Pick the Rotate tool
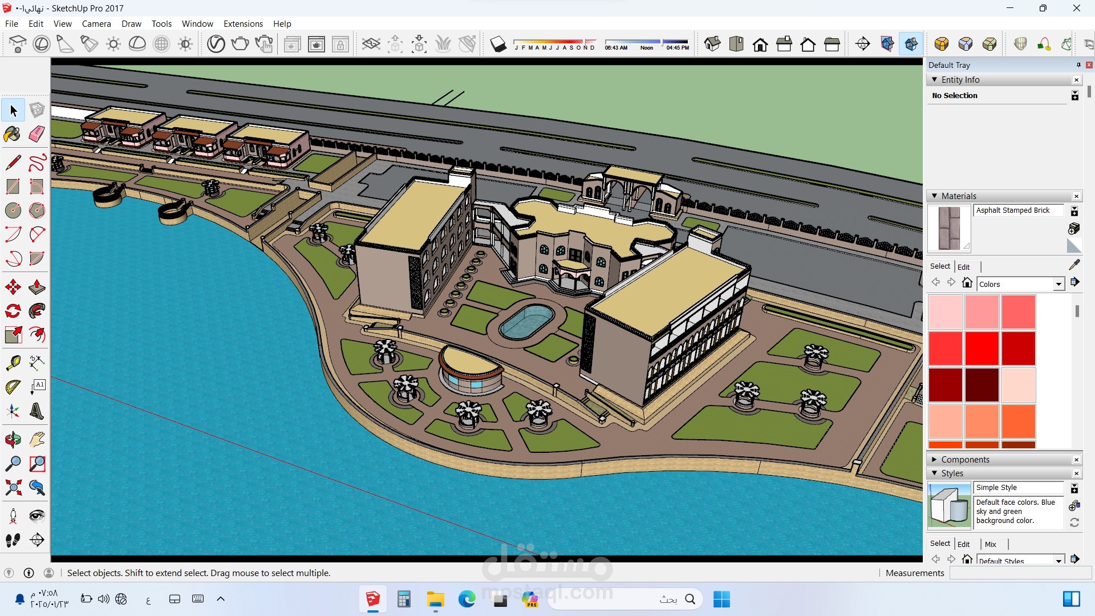Screen dimensions: 1095x616 (13, 311)
